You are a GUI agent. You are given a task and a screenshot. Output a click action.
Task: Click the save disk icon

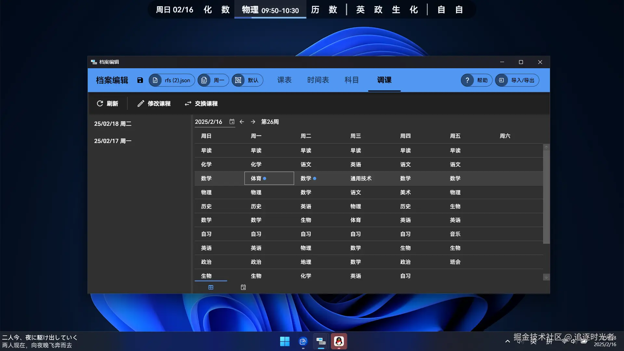point(140,80)
